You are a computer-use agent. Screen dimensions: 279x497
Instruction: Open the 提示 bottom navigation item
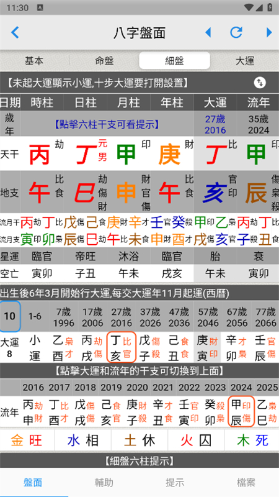[175, 483]
